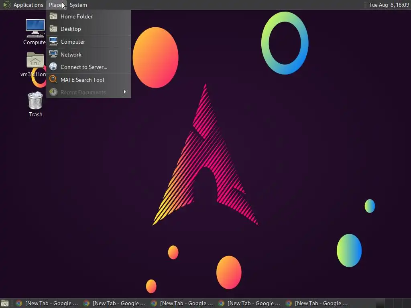411x308 pixels.
Task: Click the MATE logo icon in top panel
Action: [6, 5]
